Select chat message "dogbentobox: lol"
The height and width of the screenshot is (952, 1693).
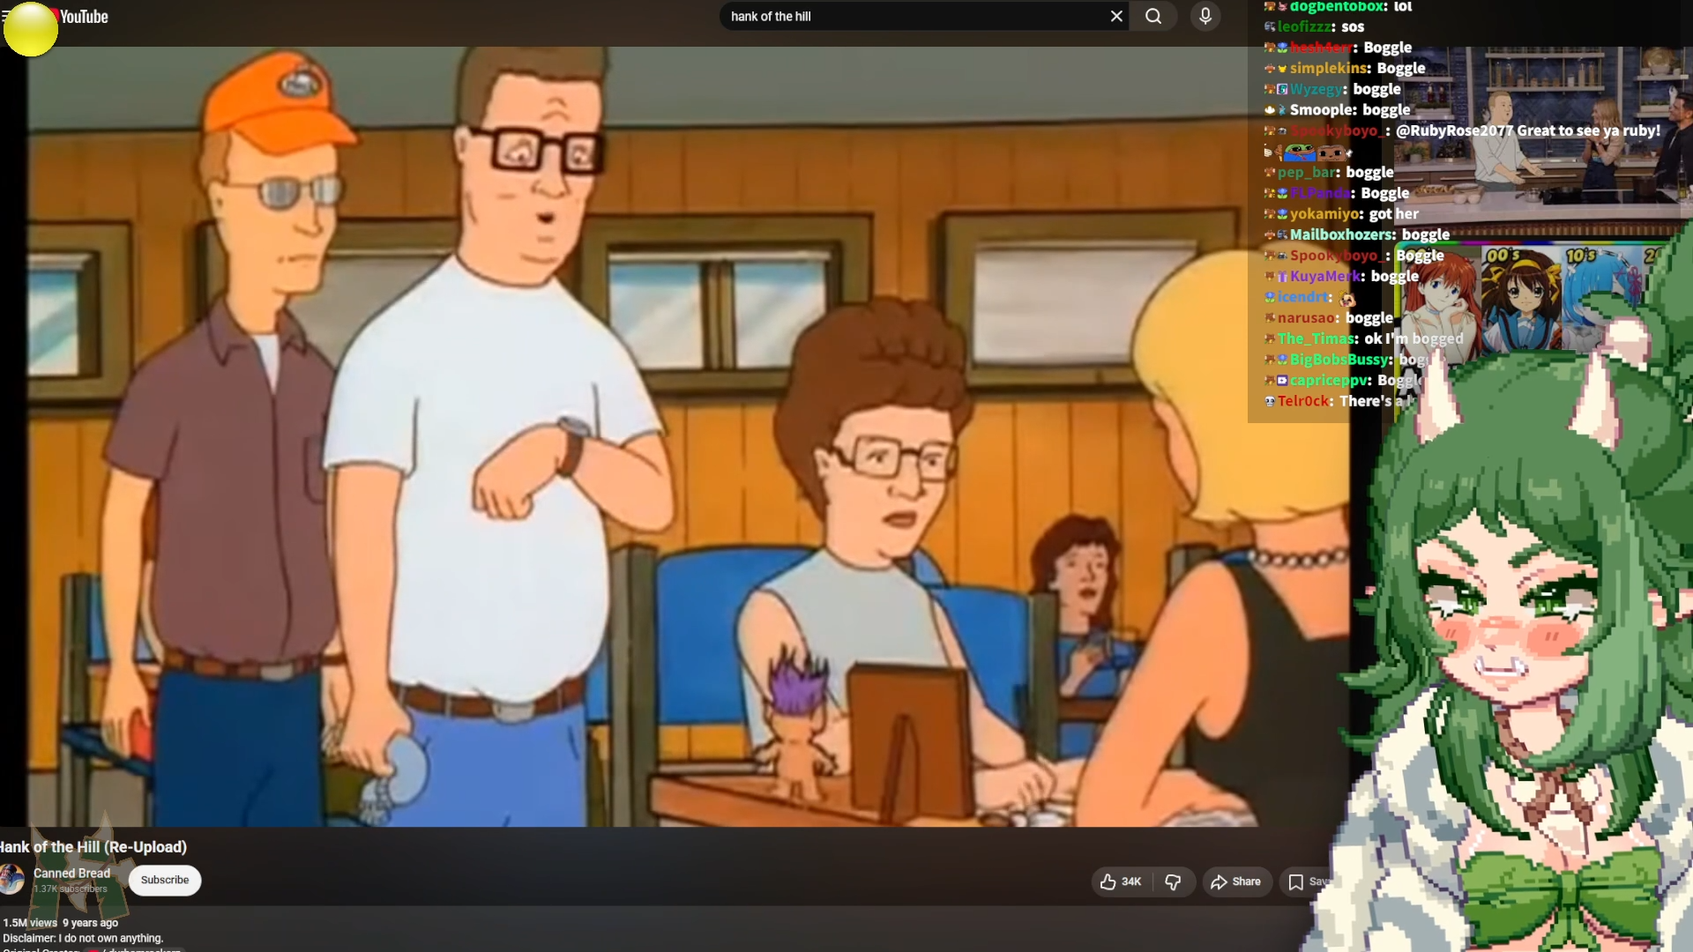coord(1339,7)
